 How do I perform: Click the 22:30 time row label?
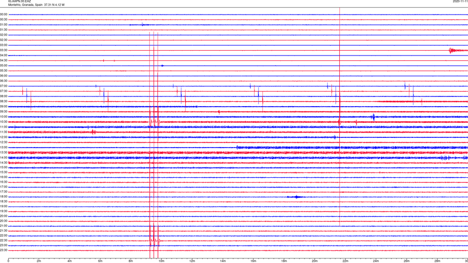click(x=4, y=241)
